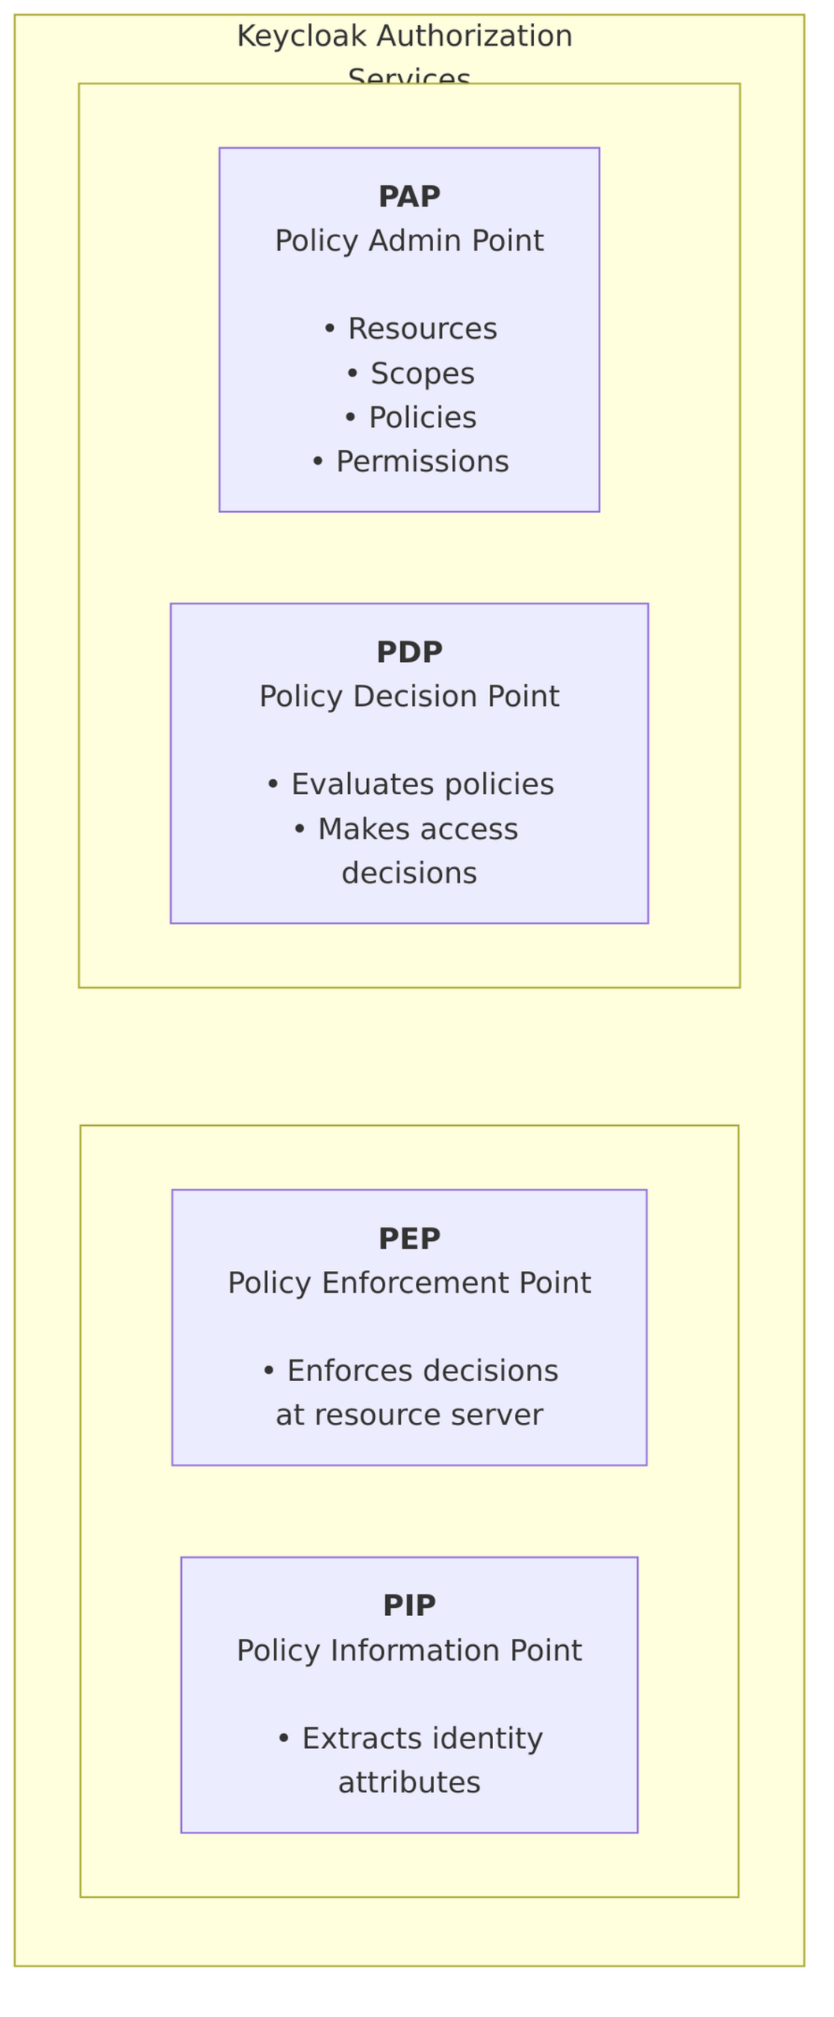Click the Policy Information Point label
The image size is (834, 2017).
click(409, 1650)
